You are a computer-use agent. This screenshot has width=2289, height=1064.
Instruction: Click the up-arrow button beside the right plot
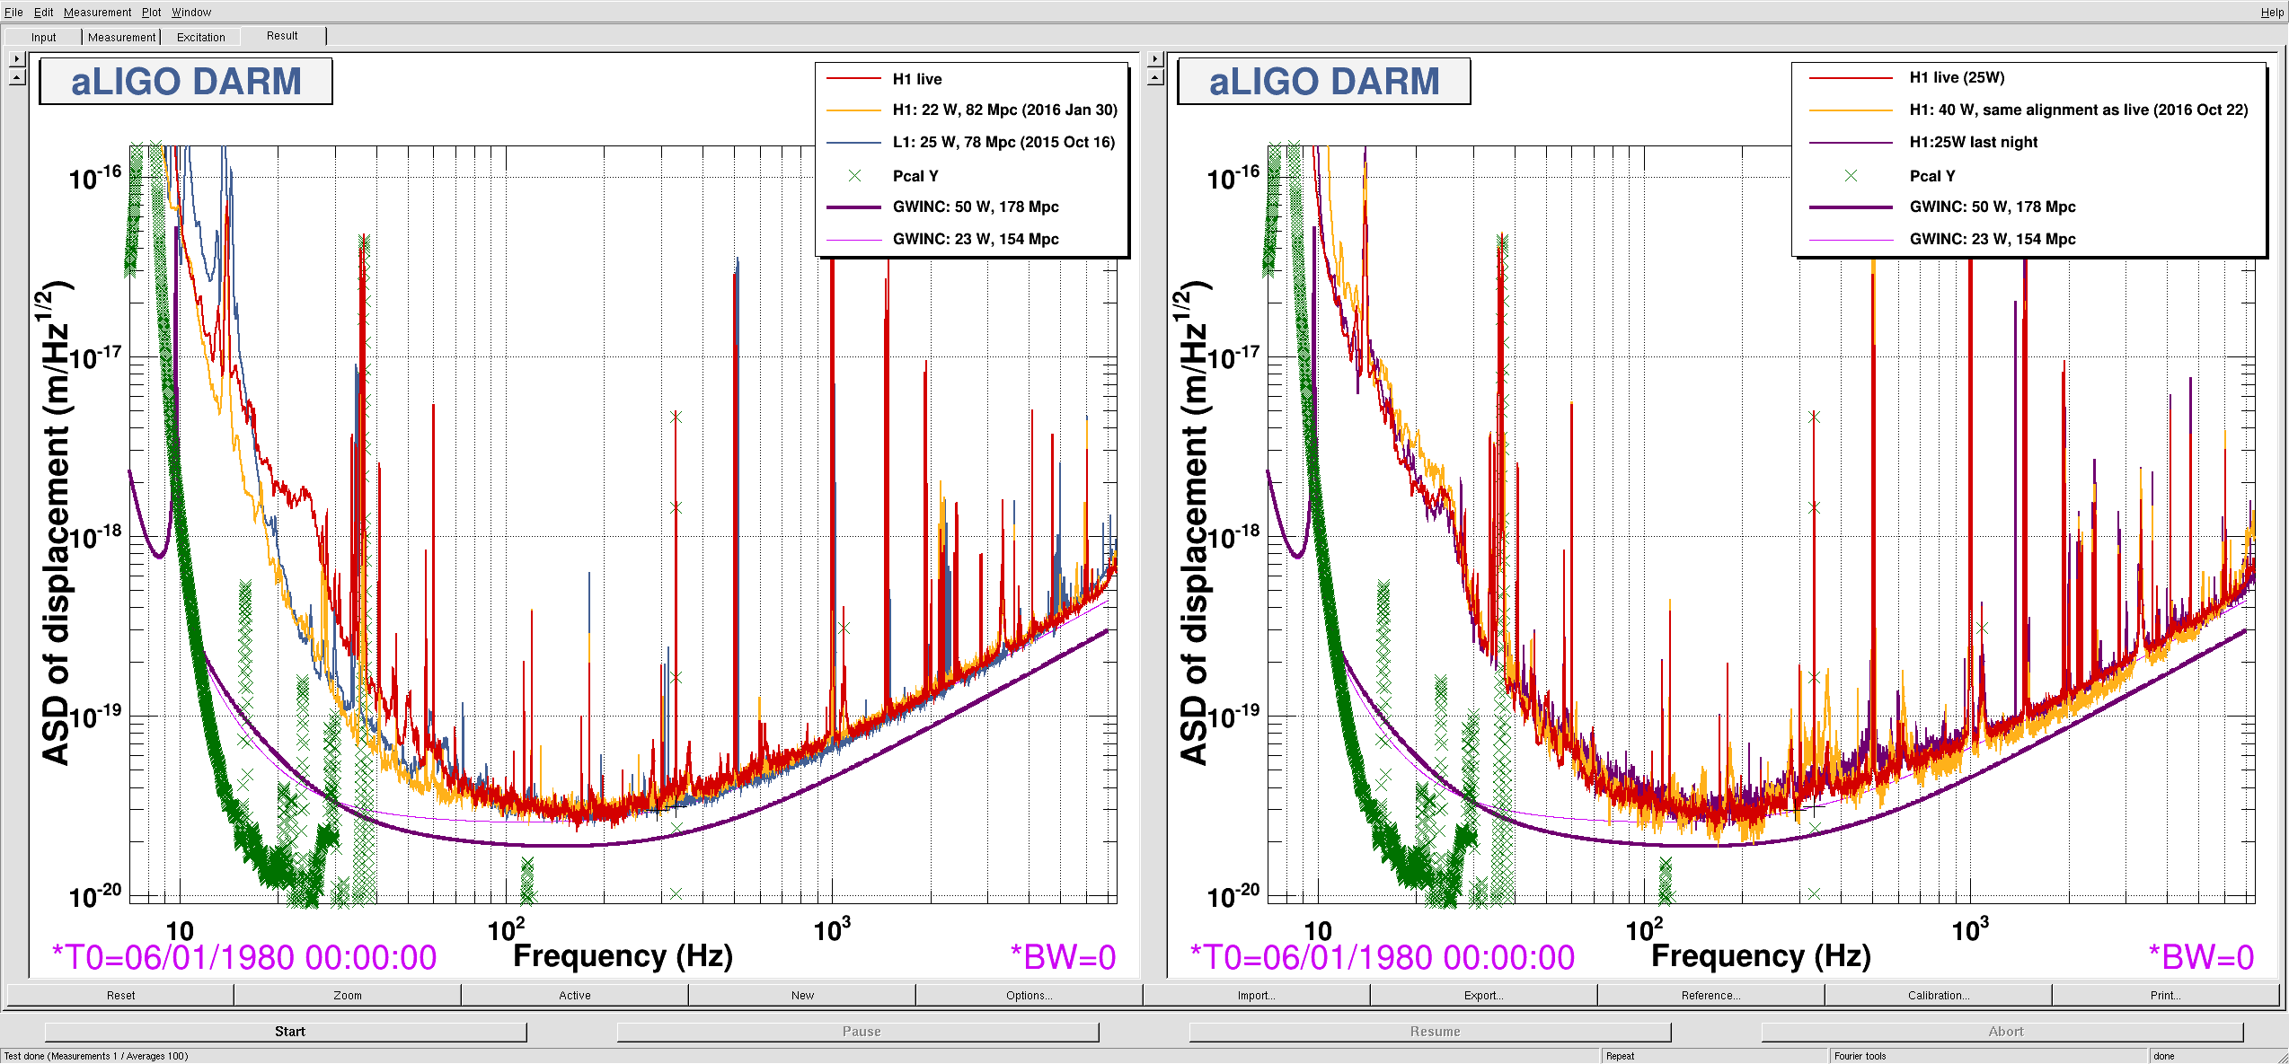coord(1155,77)
